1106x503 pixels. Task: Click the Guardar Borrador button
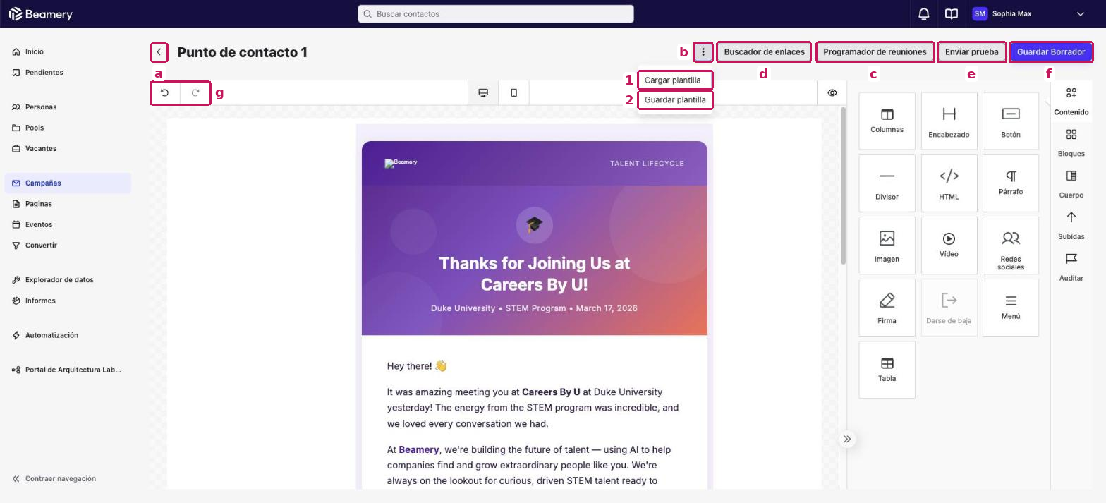coord(1051,52)
